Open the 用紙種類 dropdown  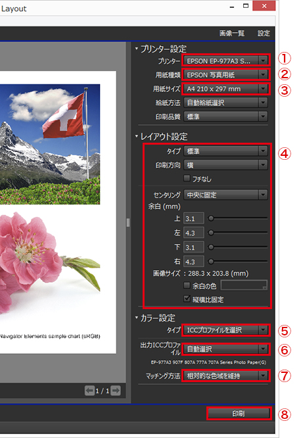click(225, 74)
